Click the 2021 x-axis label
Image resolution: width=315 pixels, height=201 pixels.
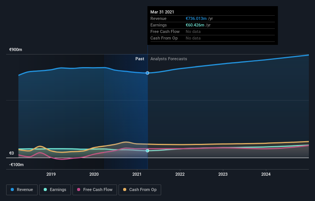[137, 174]
